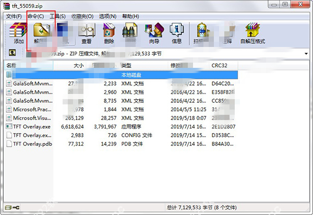Click CRC value B84A30...

[x=222, y=144]
